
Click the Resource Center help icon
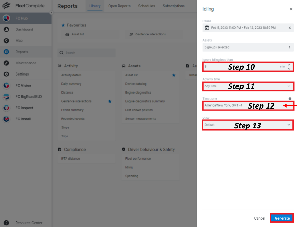[x=6, y=223]
